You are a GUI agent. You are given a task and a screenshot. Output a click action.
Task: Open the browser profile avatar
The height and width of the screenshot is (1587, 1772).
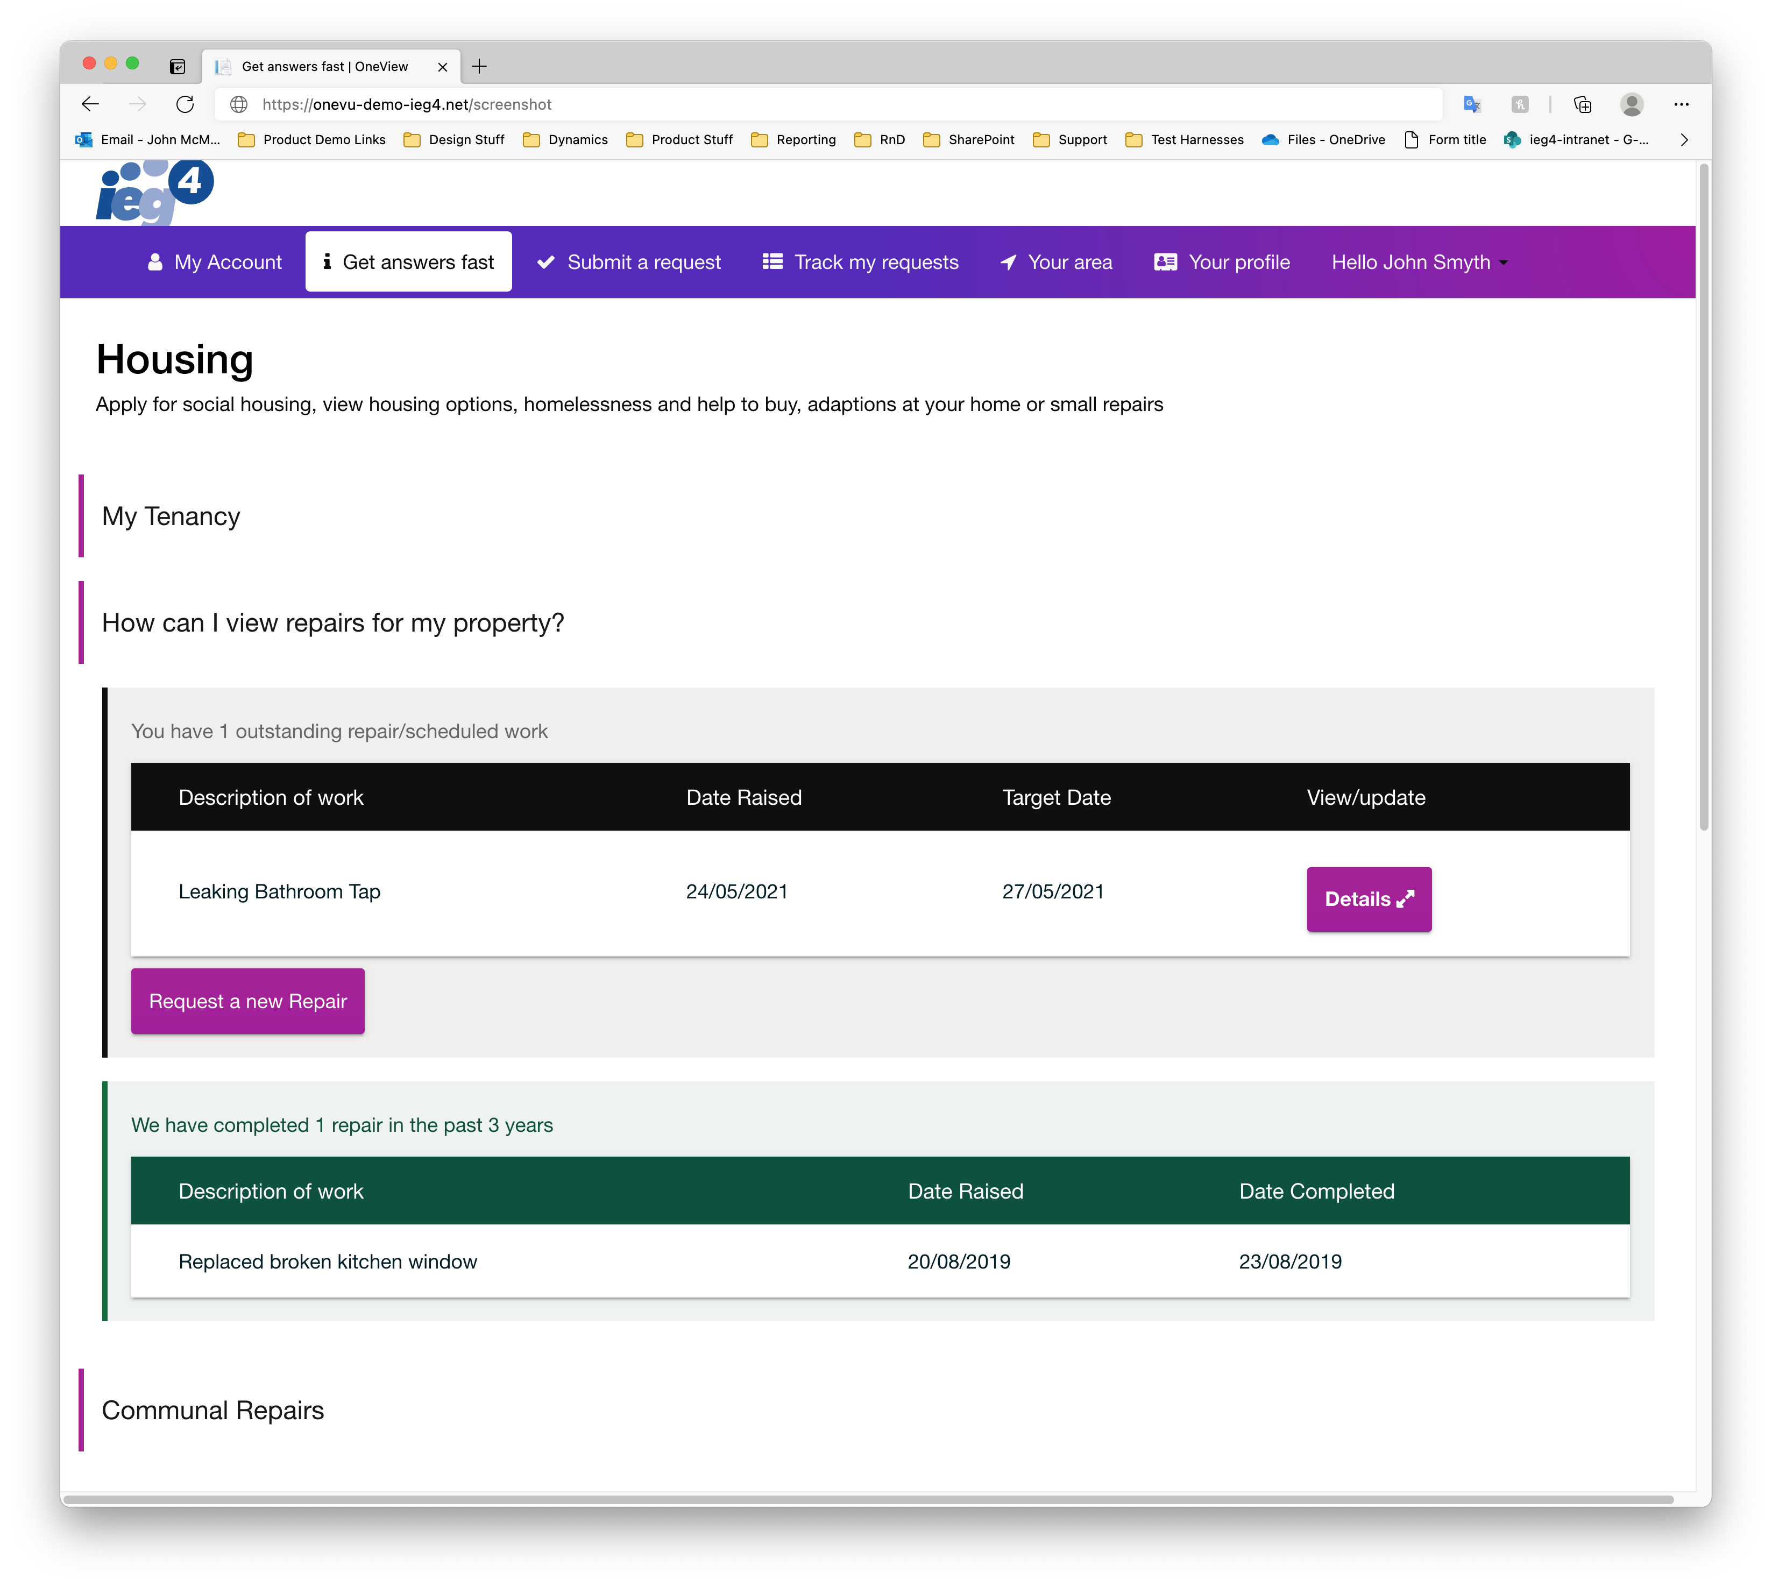pyautogui.click(x=1632, y=105)
